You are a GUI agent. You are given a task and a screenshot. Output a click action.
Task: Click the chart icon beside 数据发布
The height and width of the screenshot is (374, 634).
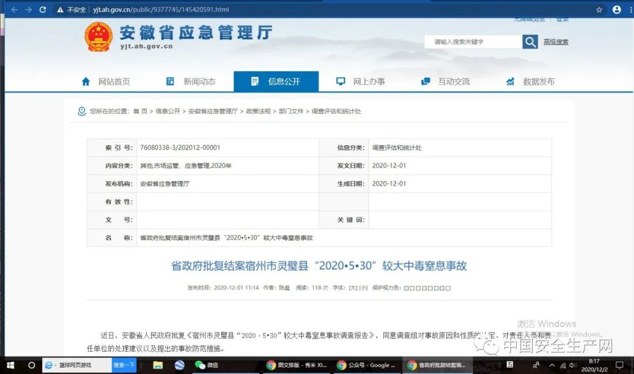(x=510, y=81)
